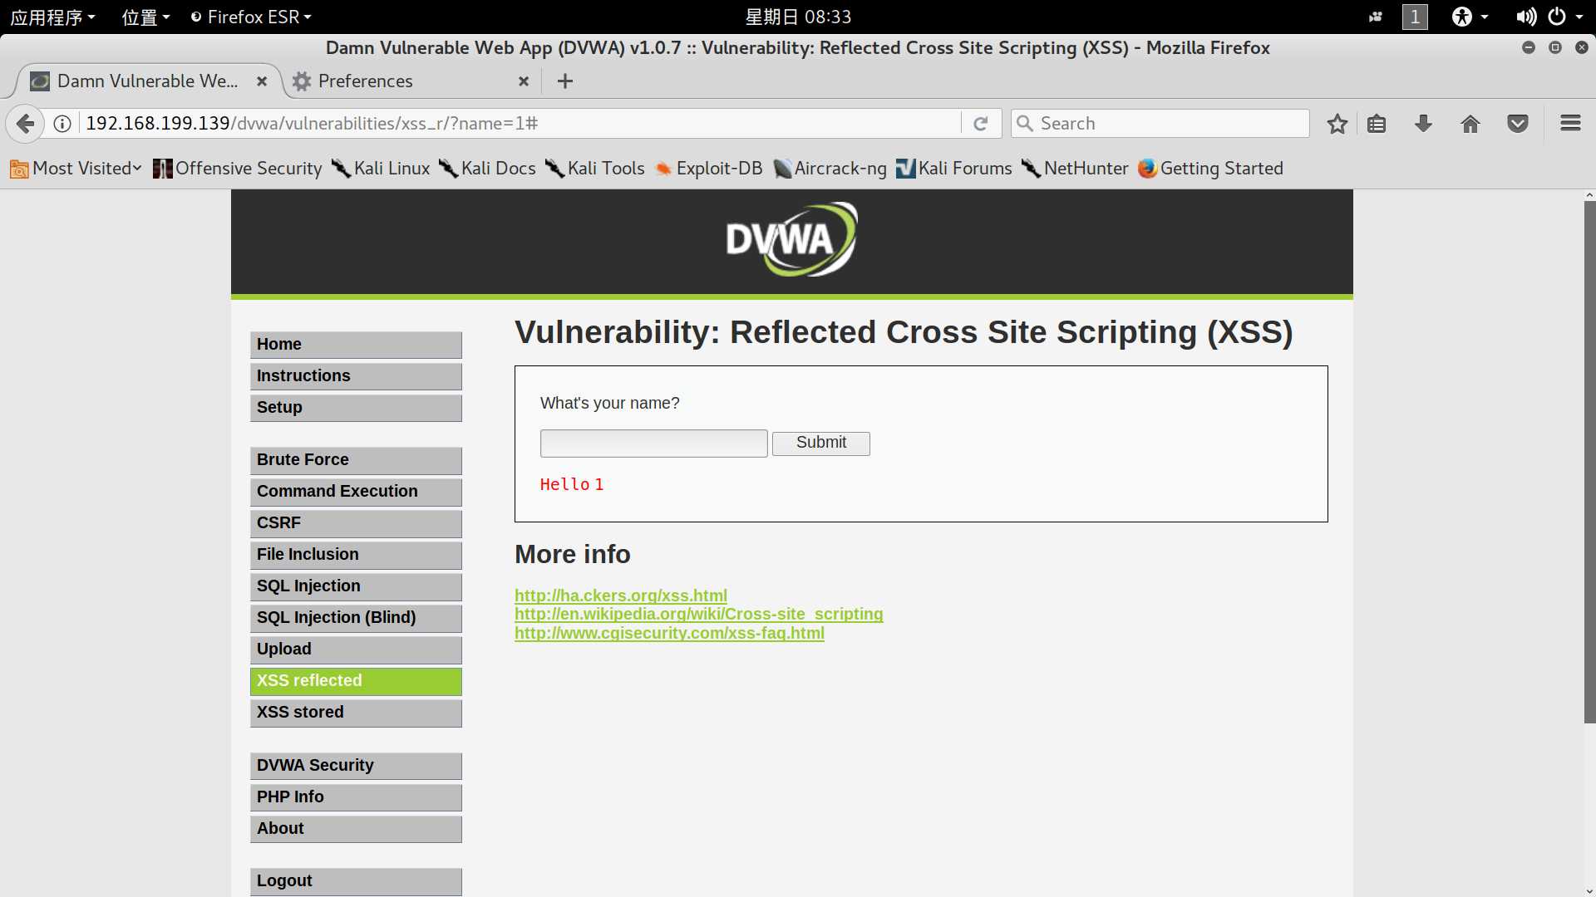Bookmark this page with the star icon
The width and height of the screenshot is (1596, 897).
(1337, 124)
